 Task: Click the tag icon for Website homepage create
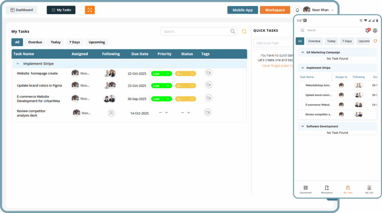pos(209,73)
